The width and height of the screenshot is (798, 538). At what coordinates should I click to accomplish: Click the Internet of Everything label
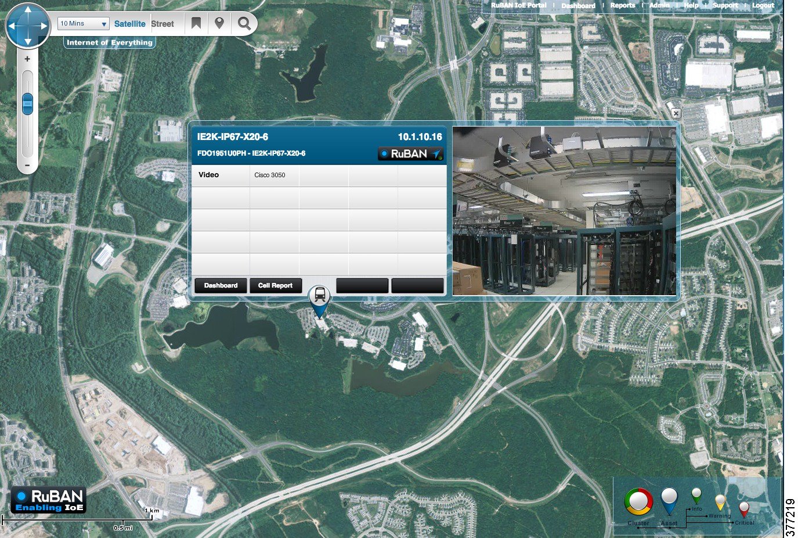110,42
